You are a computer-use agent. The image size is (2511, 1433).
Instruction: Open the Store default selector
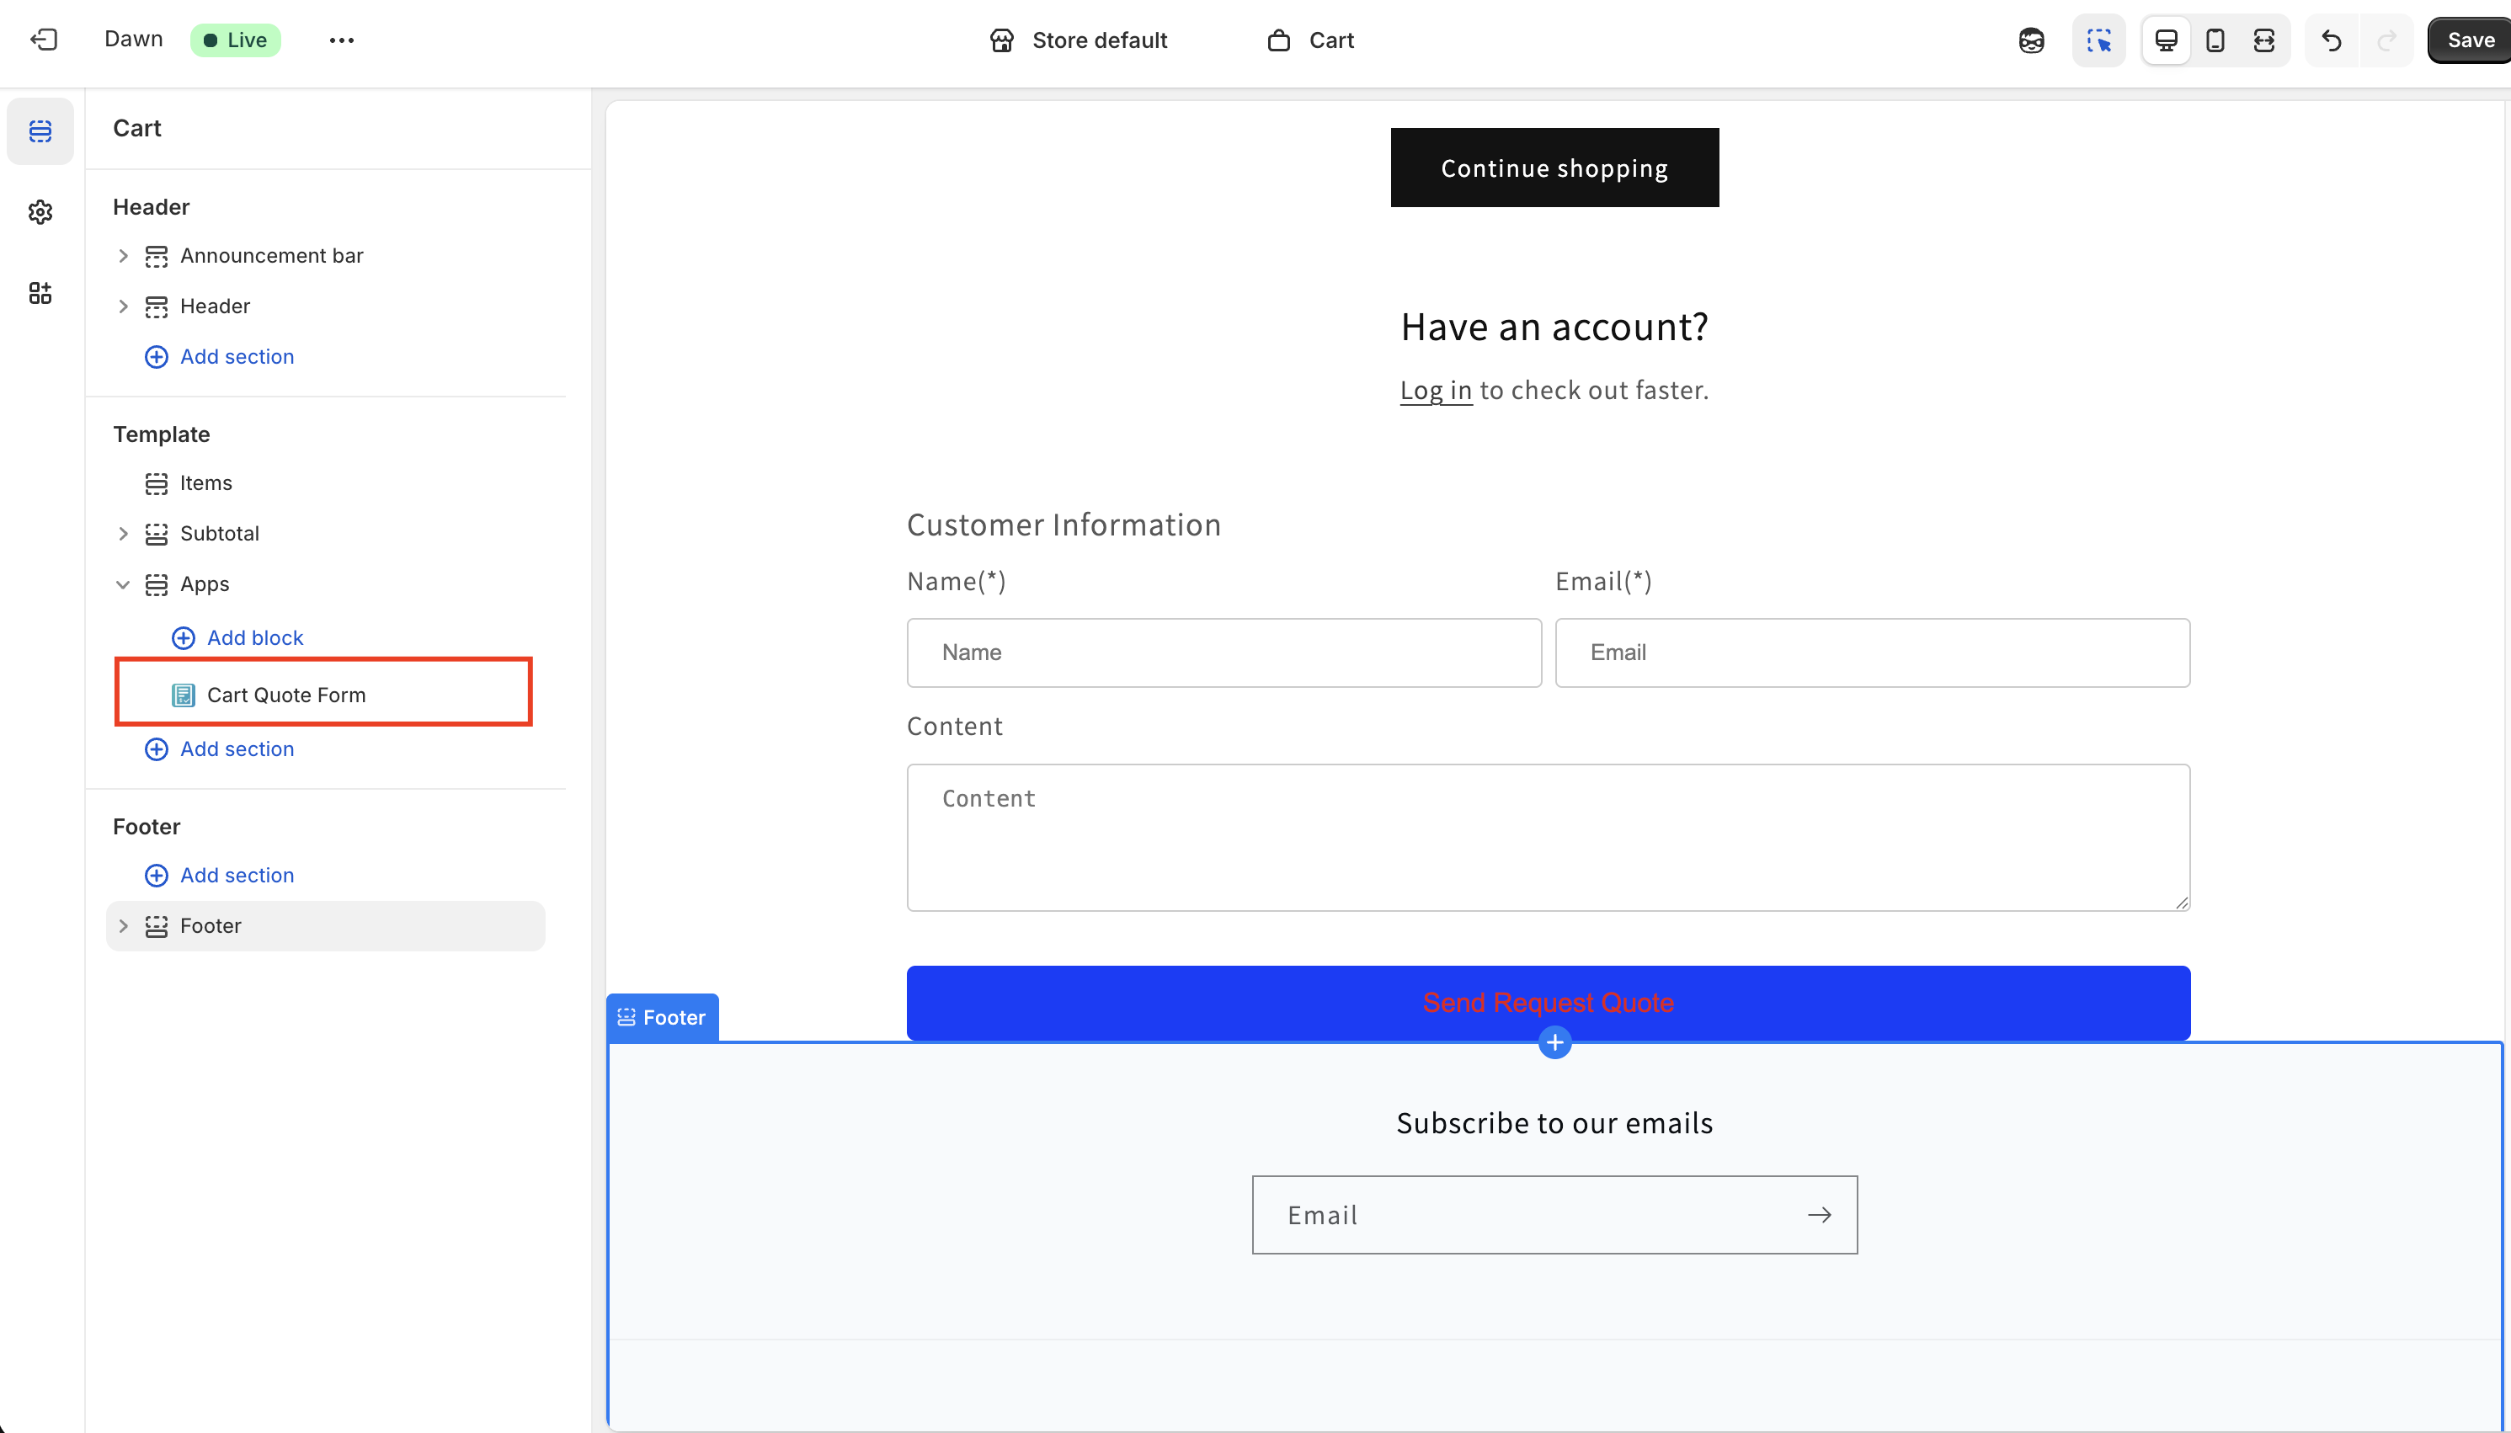pyautogui.click(x=1079, y=40)
